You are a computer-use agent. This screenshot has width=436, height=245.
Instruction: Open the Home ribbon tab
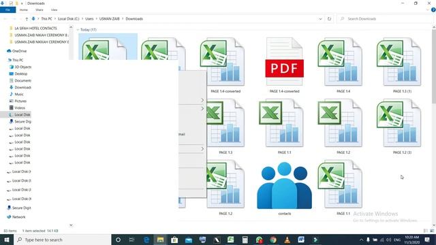(x=24, y=10)
